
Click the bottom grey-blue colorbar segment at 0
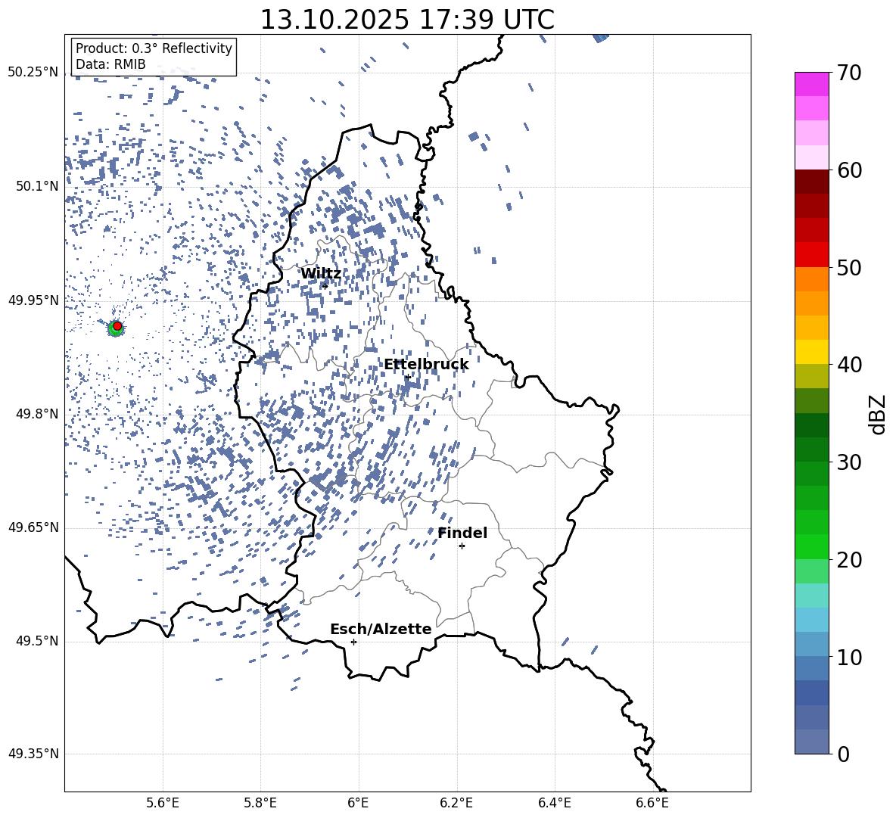[811, 742]
